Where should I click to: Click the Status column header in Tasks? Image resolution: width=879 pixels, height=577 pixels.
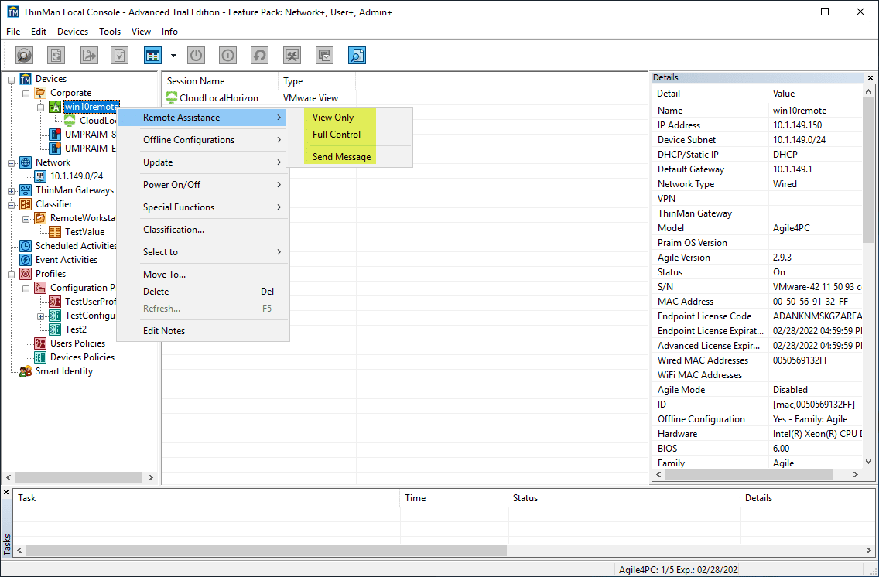pyautogui.click(x=624, y=498)
